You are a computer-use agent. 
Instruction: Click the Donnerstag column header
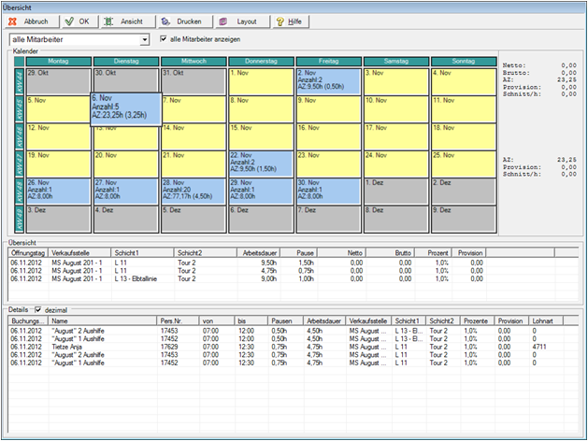coord(261,61)
